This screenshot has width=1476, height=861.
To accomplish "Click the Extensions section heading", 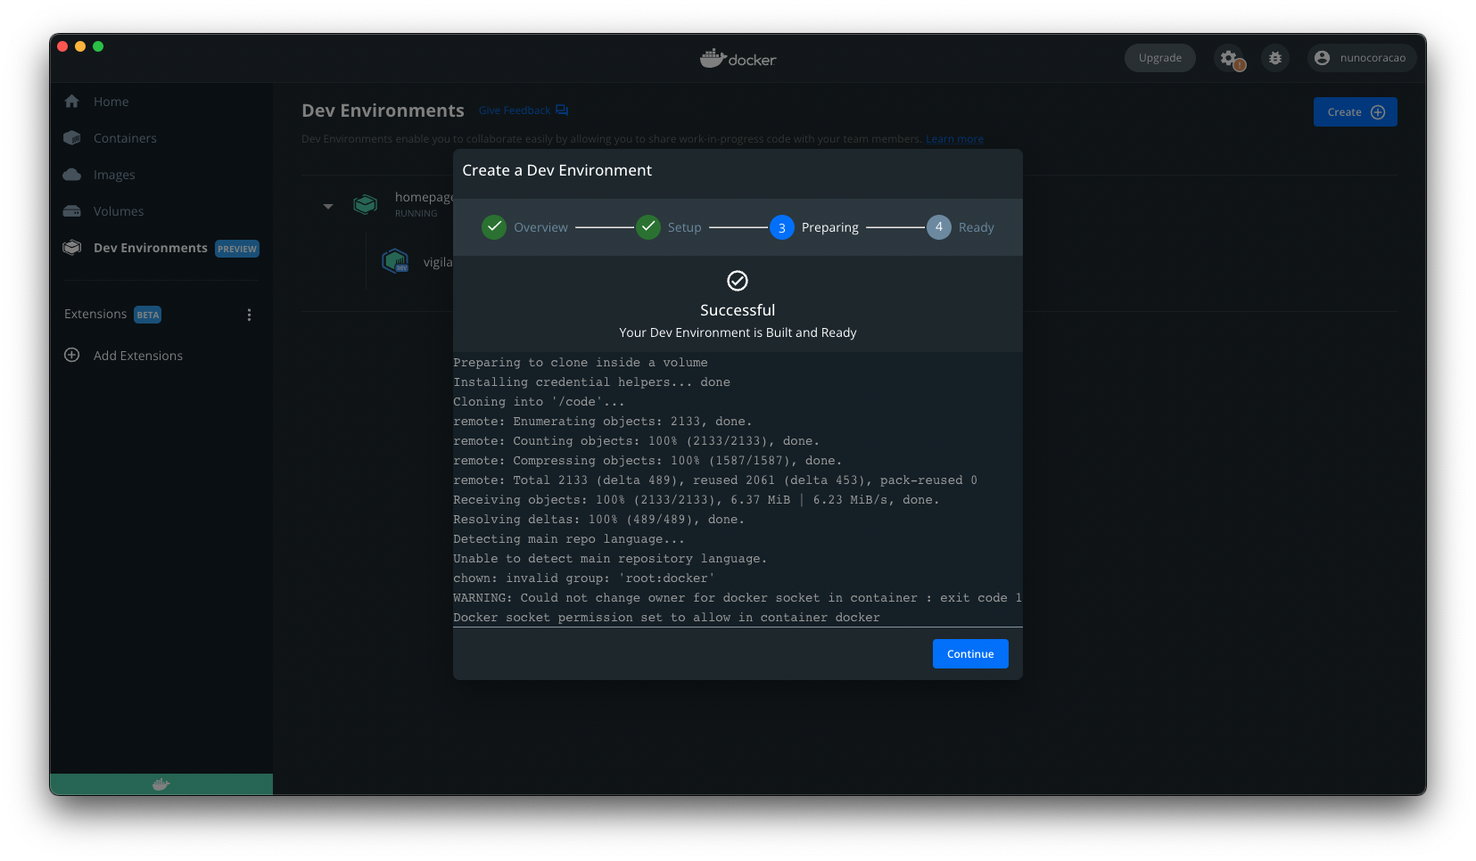I will pos(95,314).
